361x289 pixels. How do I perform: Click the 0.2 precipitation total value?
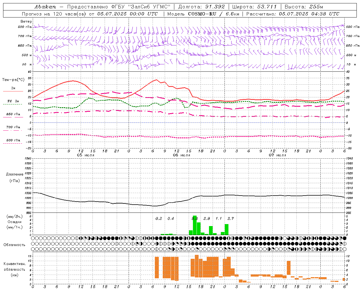point(159,218)
